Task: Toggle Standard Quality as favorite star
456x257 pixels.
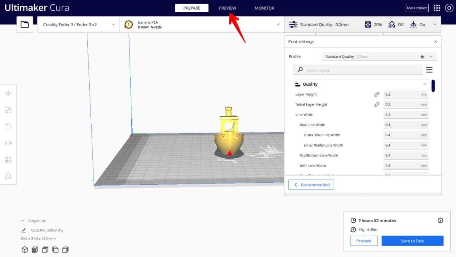Action: tap(422, 56)
